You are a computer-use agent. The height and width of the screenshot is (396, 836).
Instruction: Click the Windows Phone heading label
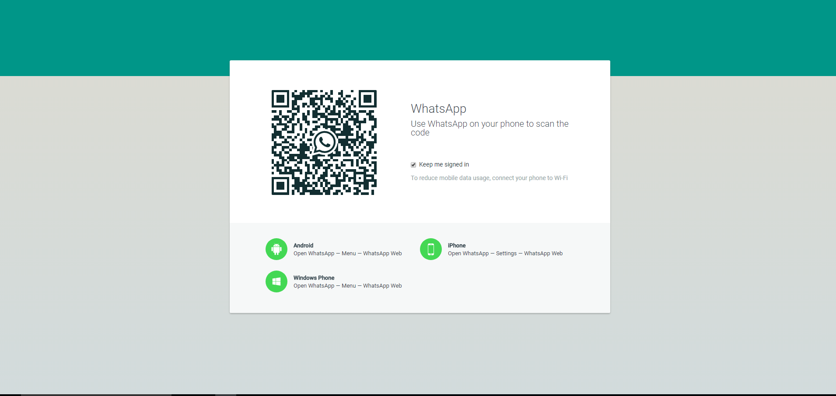(x=314, y=278)
